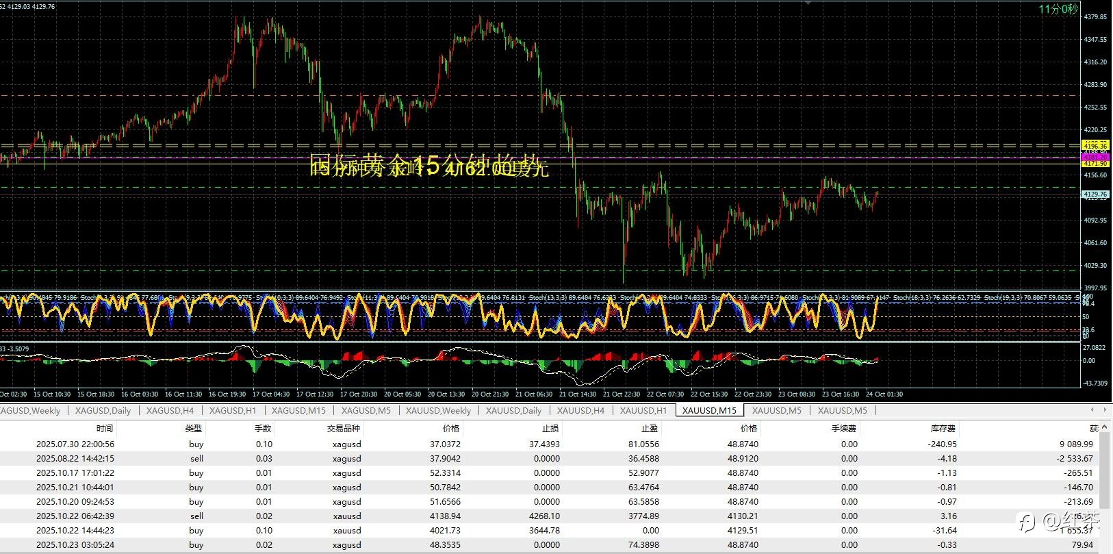Click the scroll-up arrow of the trade list

point(1105,428)
